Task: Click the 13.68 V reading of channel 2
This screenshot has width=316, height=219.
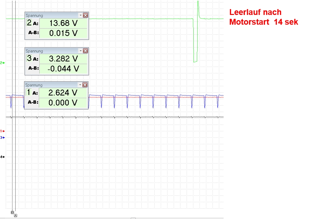Action: (63, 23)
